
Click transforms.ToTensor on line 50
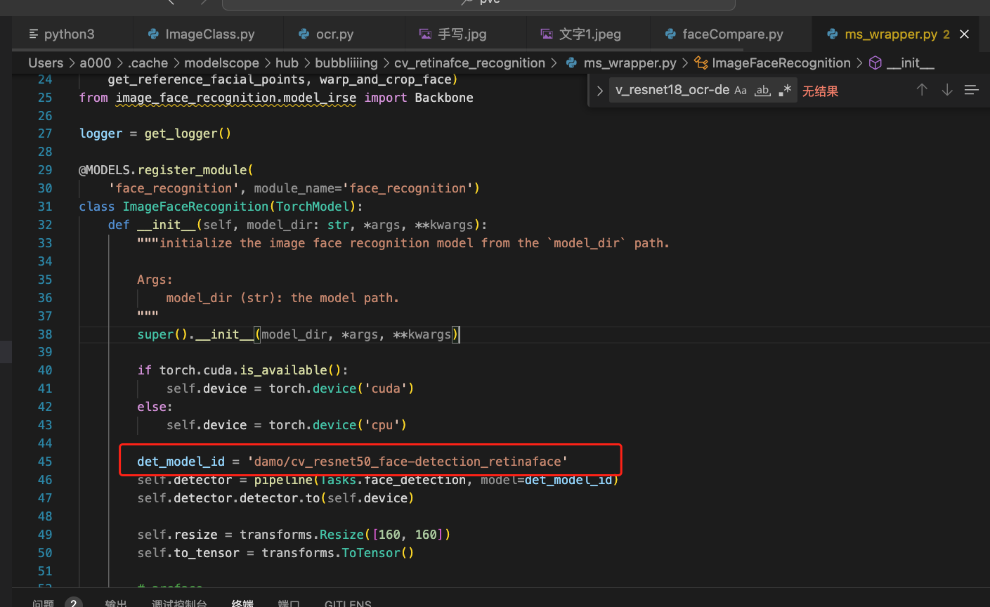(x=331, y=553)
